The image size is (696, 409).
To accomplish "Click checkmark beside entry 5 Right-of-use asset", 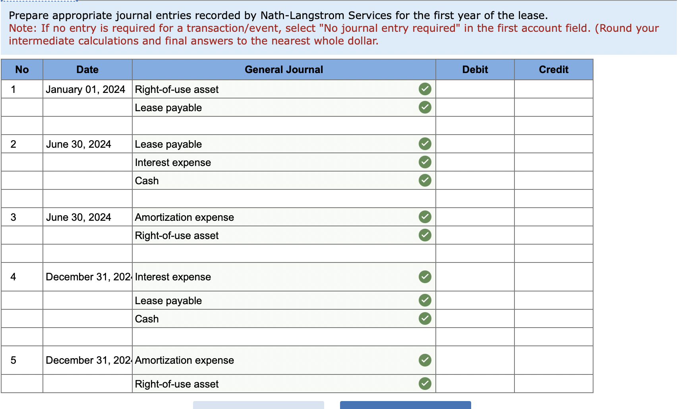I will point(425,384).
